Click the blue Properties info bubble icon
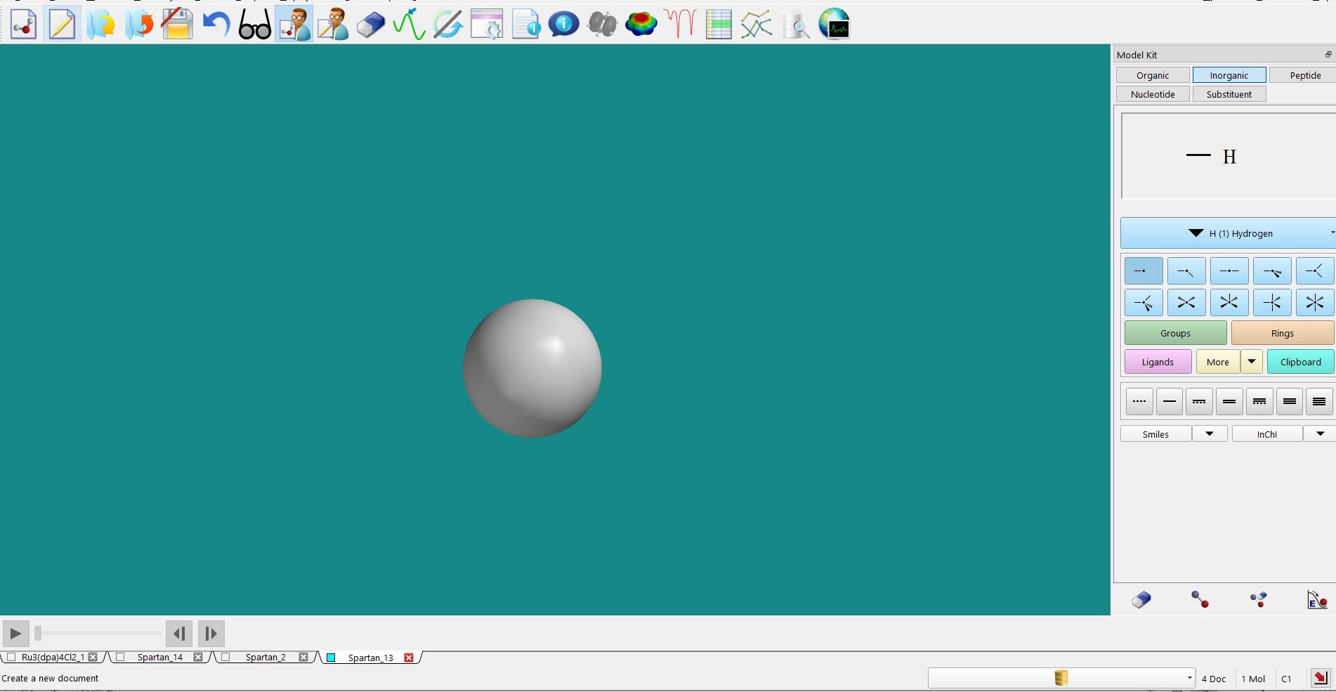 point(564,24)
